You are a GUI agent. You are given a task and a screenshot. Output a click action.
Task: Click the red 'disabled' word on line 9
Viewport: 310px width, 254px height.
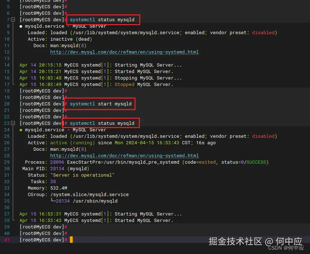[263, 33]
